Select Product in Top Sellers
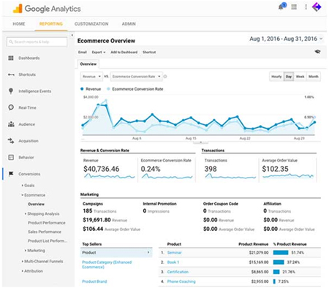 [116, 253]
